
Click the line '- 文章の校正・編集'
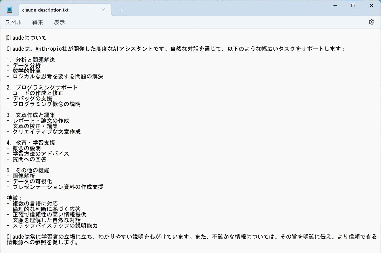coord(32,126)
